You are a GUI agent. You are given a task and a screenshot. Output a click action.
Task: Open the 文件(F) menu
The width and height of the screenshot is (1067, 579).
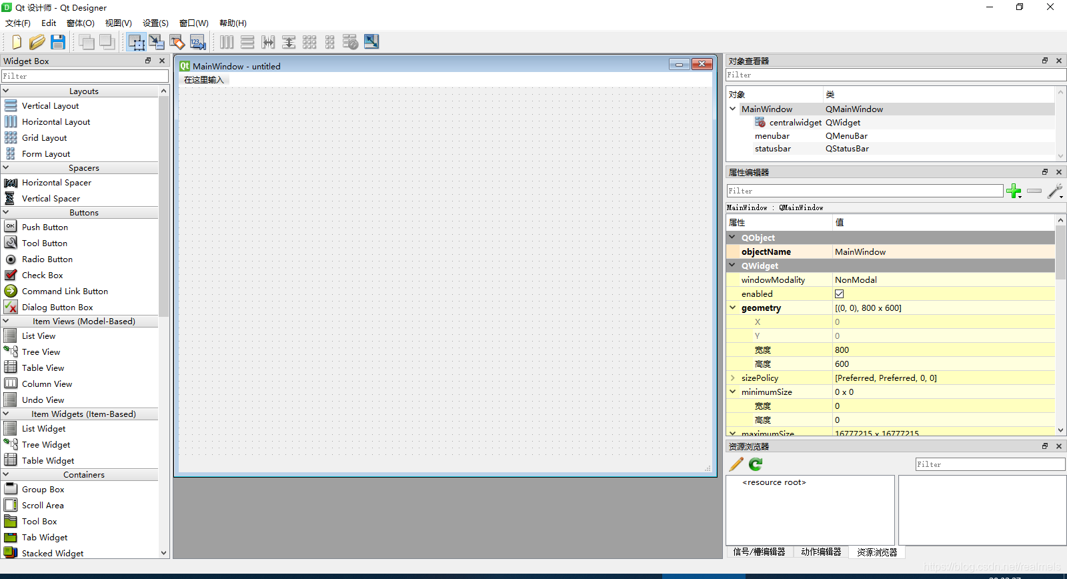coord(18,23)
